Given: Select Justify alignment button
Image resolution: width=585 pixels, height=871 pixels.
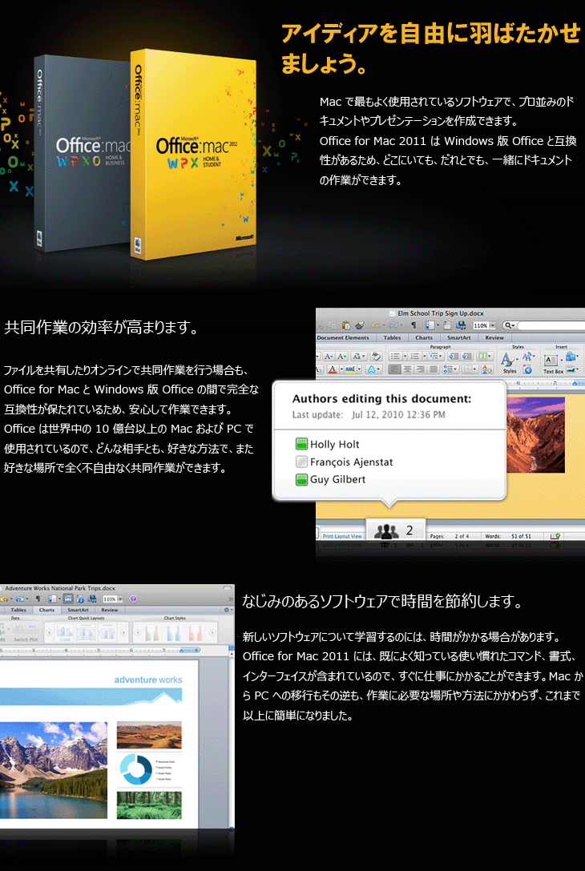Looking at the screenshot, I should click(x=434, y=369).
